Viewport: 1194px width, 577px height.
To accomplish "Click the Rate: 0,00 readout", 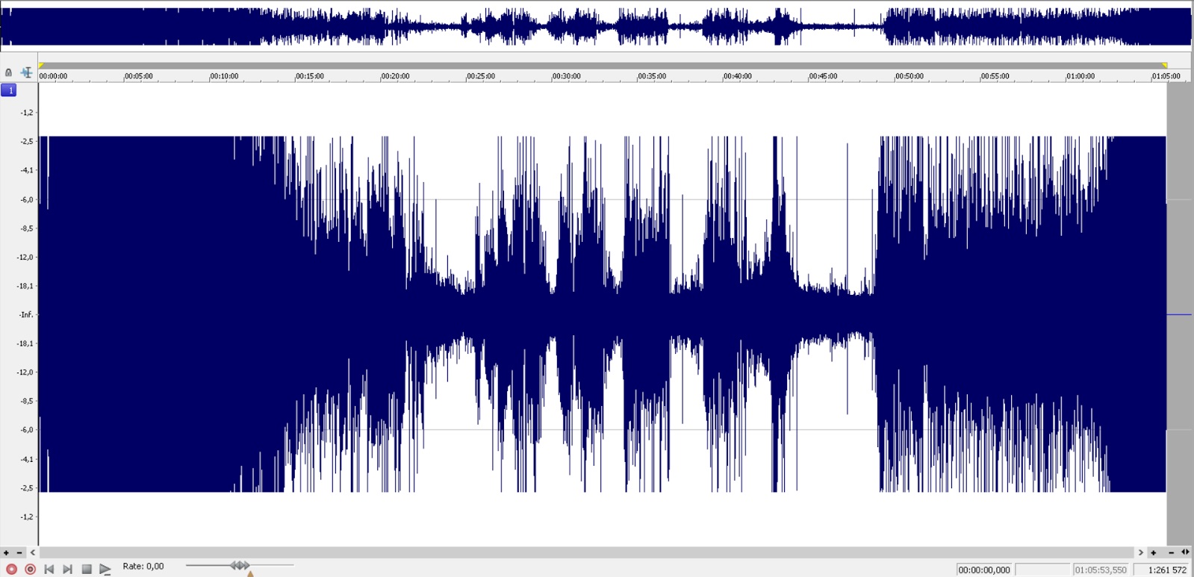I will [143, 567].
